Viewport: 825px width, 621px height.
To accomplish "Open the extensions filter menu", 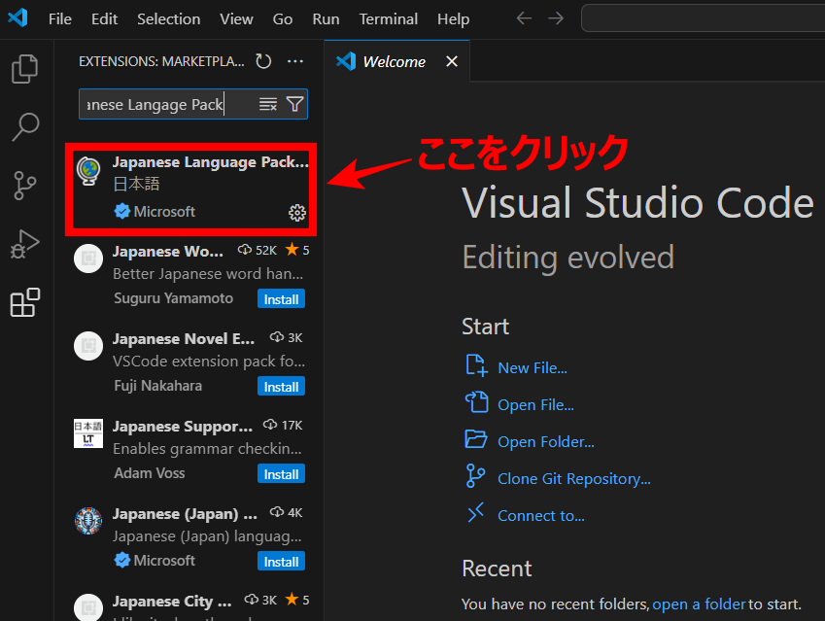I will coord(294,104).
